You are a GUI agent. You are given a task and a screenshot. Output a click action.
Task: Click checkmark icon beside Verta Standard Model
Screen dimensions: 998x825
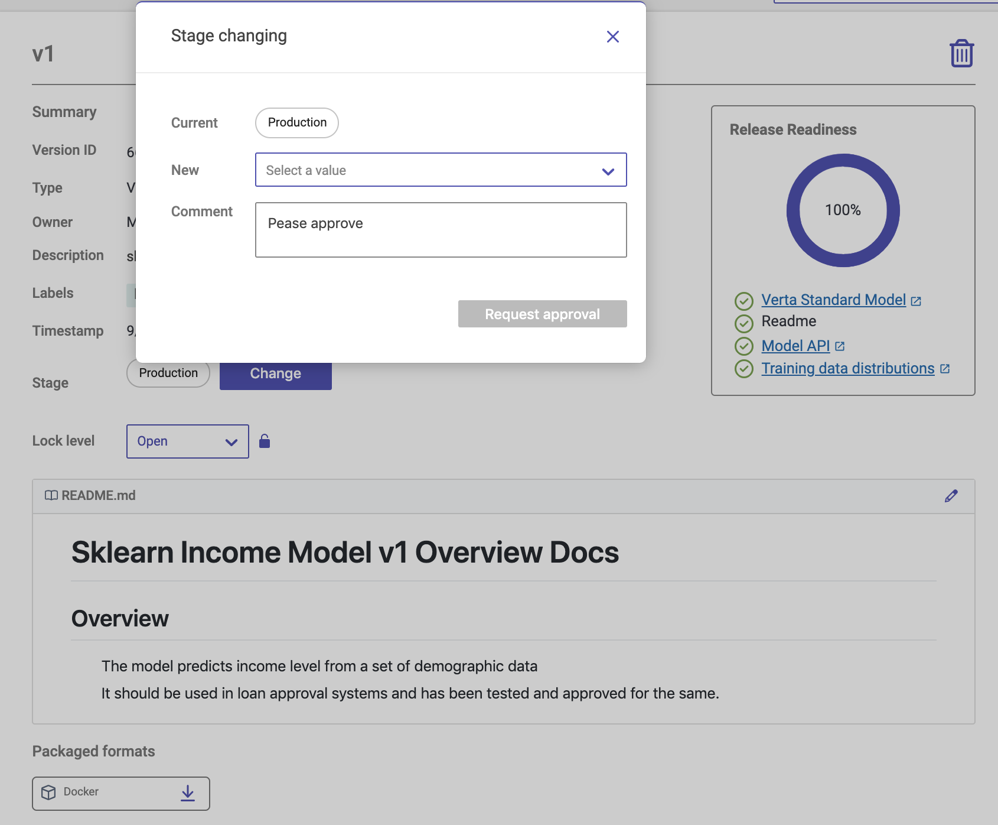pyautogui.click(x=743, y=301)
